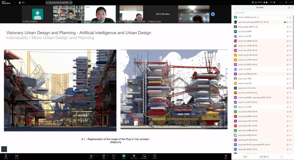Pop out the participants panel
The image size is (294, 160).
pos(289,7)
